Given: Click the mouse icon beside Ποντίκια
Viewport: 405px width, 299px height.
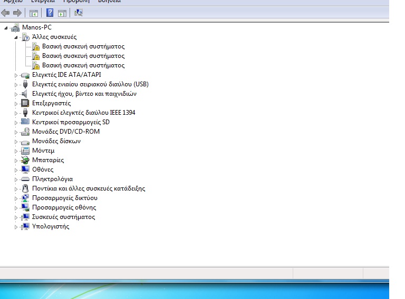Looking at the screenshot, I should [x=25, y=188].
